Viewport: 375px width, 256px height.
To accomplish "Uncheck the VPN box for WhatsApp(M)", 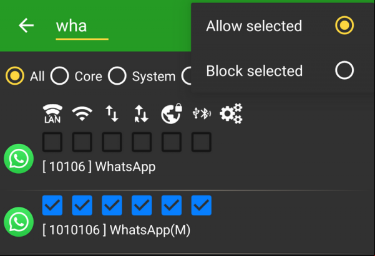I will click(172, 206).
